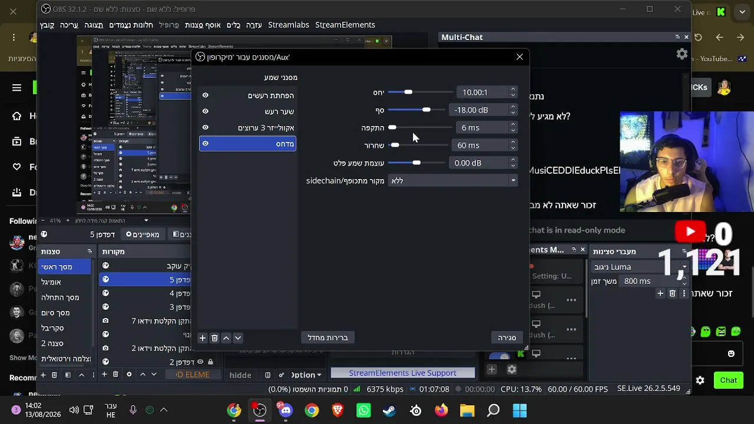Toggle visibility of הפחתת רעשים filter

point(205,95)
